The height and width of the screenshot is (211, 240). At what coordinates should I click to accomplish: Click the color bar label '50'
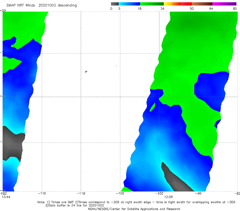[192, 8]
